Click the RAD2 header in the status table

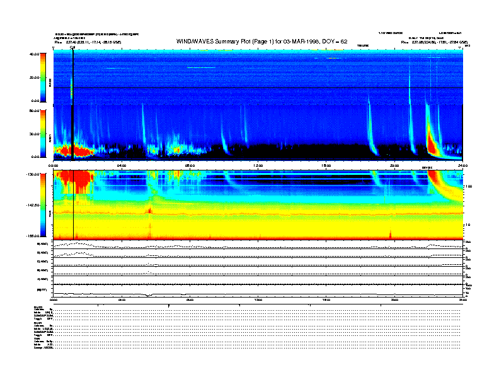point(37,306)
